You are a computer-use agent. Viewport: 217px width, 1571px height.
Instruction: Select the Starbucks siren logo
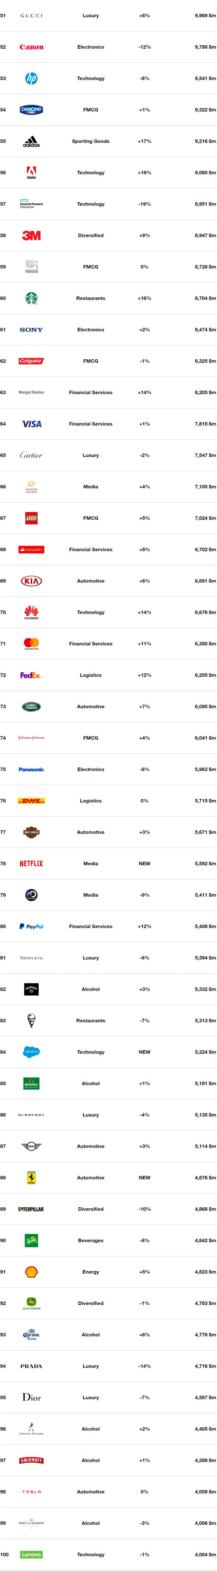click(x=31, y=298)
